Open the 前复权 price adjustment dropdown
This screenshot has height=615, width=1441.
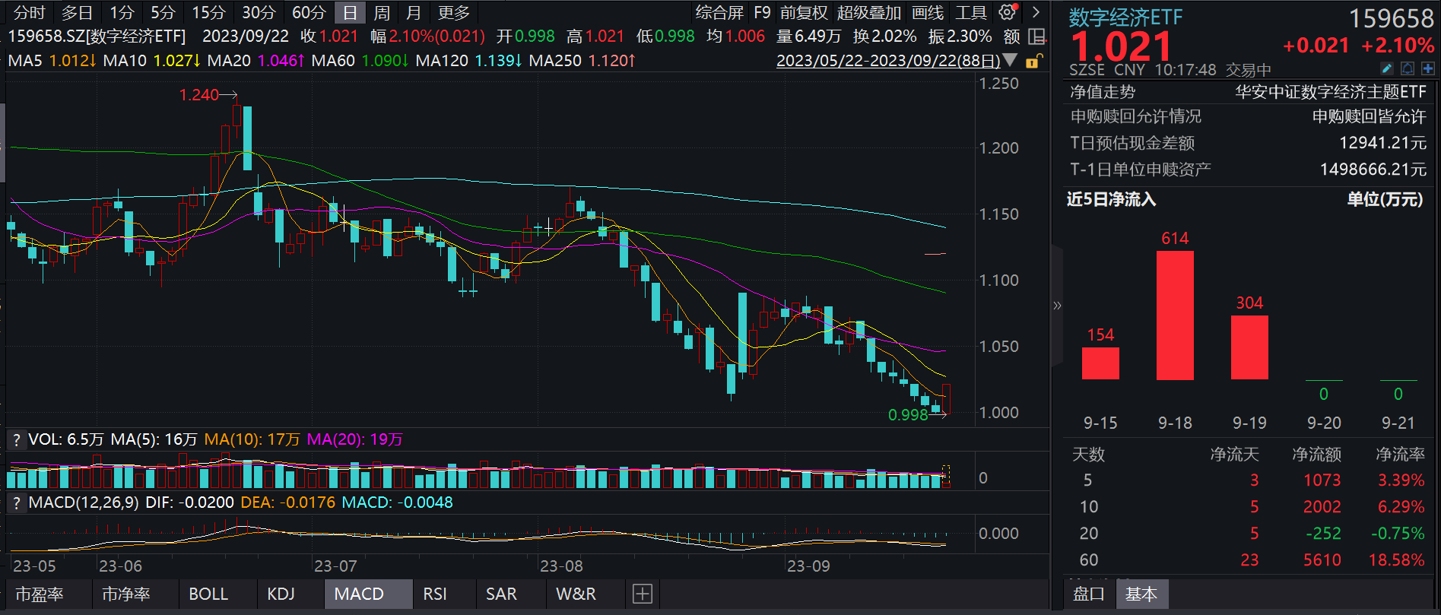coord(804,13)
